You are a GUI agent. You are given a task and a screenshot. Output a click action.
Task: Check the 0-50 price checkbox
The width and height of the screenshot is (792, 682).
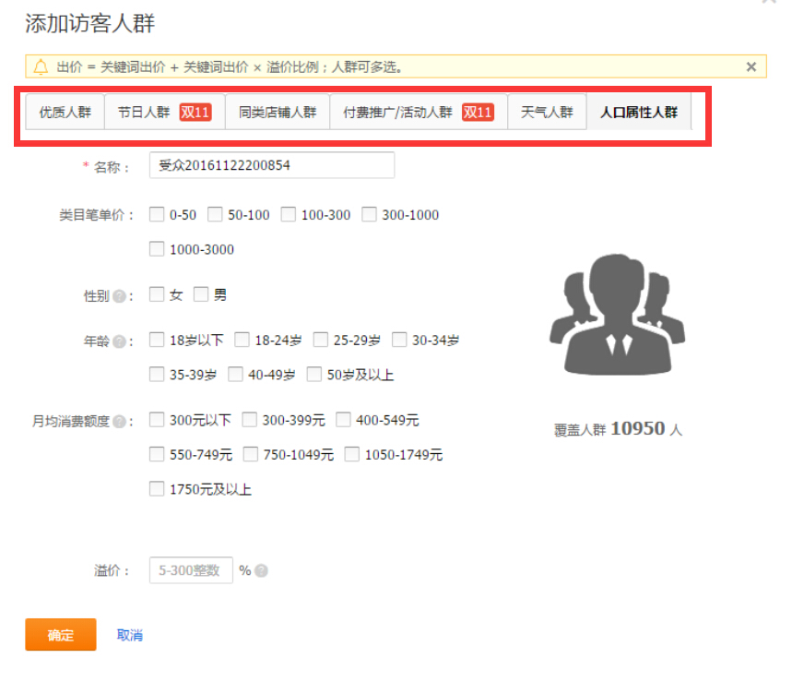(157, 214)
